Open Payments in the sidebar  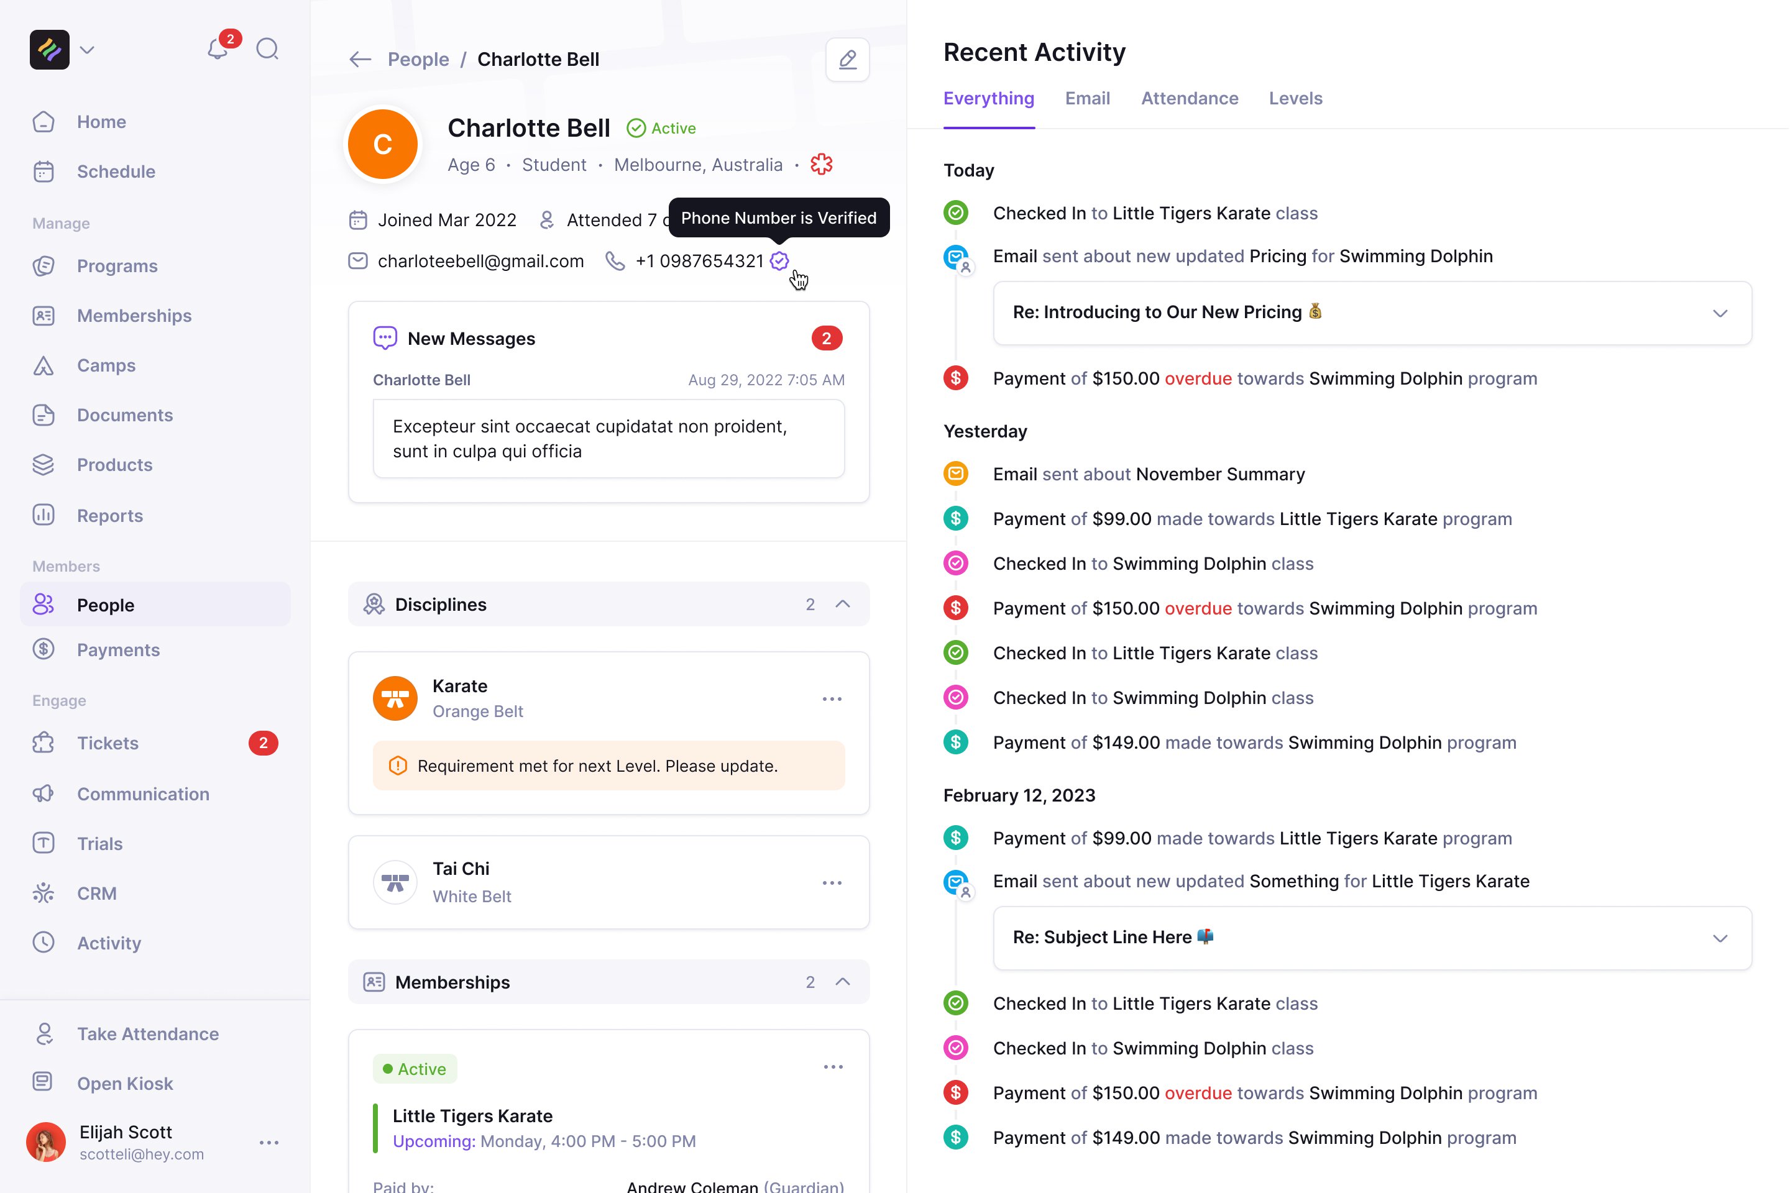118,650
